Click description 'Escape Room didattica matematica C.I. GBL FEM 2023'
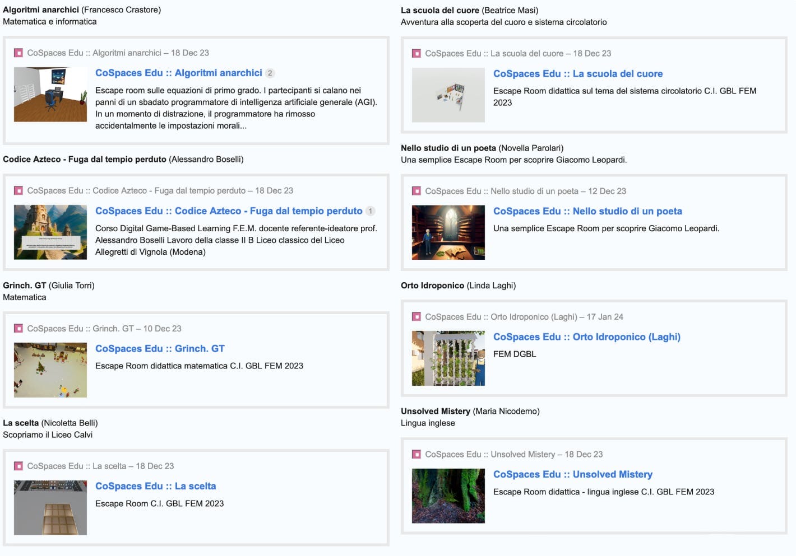The image size is (796, 556). click(200, 366)
